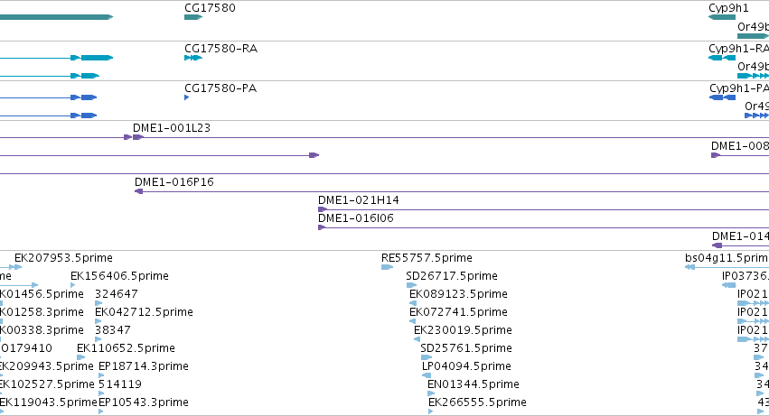769x416 pixels.
Task: Select the EK207953.5prime EST label
Action: click(x=64, y=258)
